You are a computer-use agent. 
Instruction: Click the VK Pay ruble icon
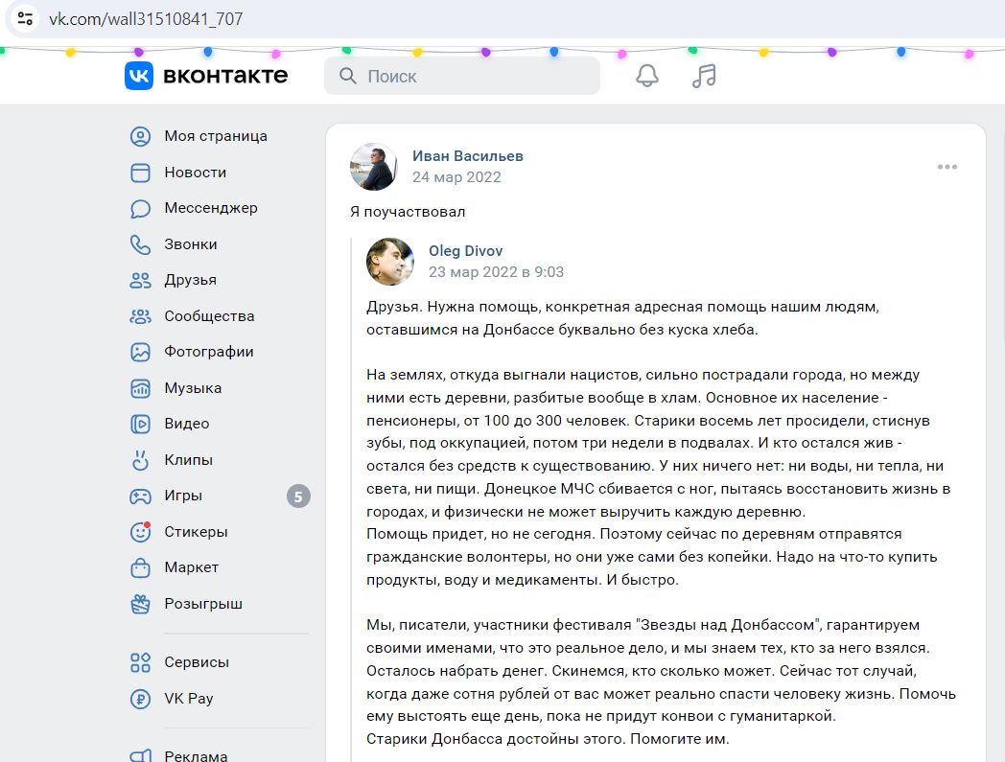tap(140, 699)
